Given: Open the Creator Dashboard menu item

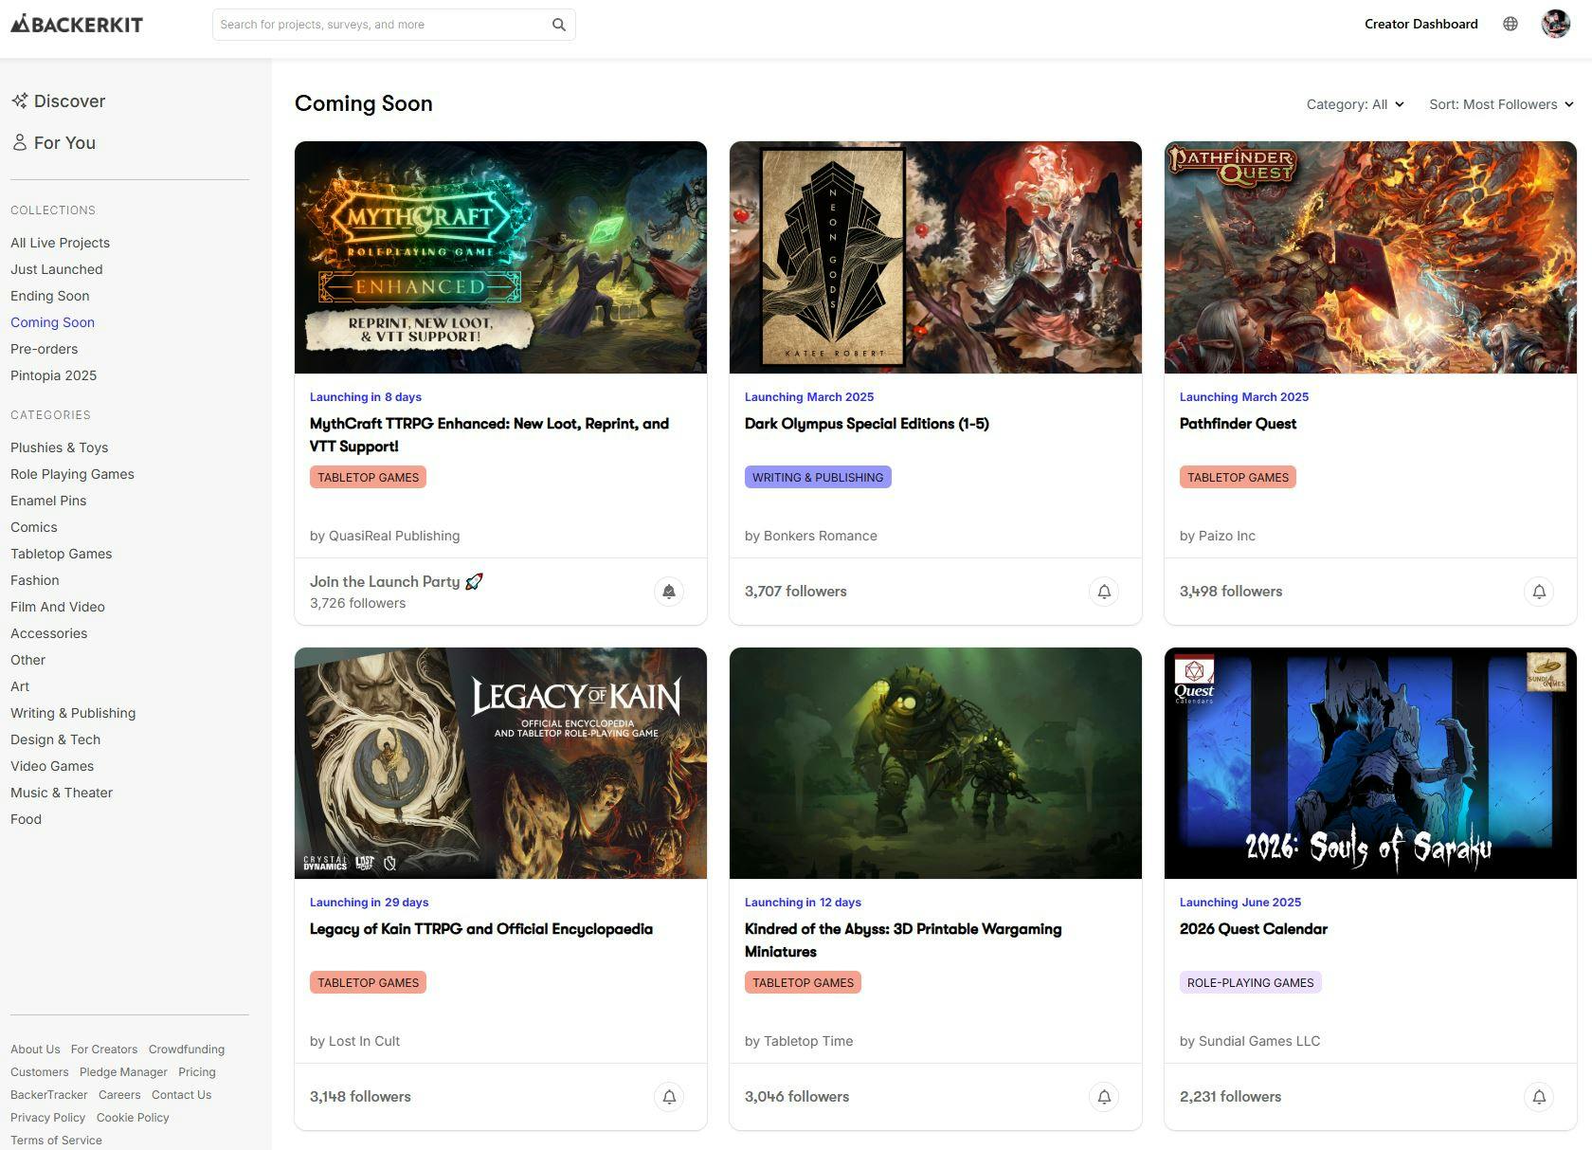Looking at the screenshot, I should click(1420, 24).
